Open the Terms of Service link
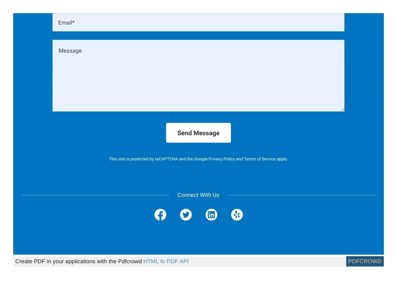This screenshot has width=397, height=281. coord(260,159)
